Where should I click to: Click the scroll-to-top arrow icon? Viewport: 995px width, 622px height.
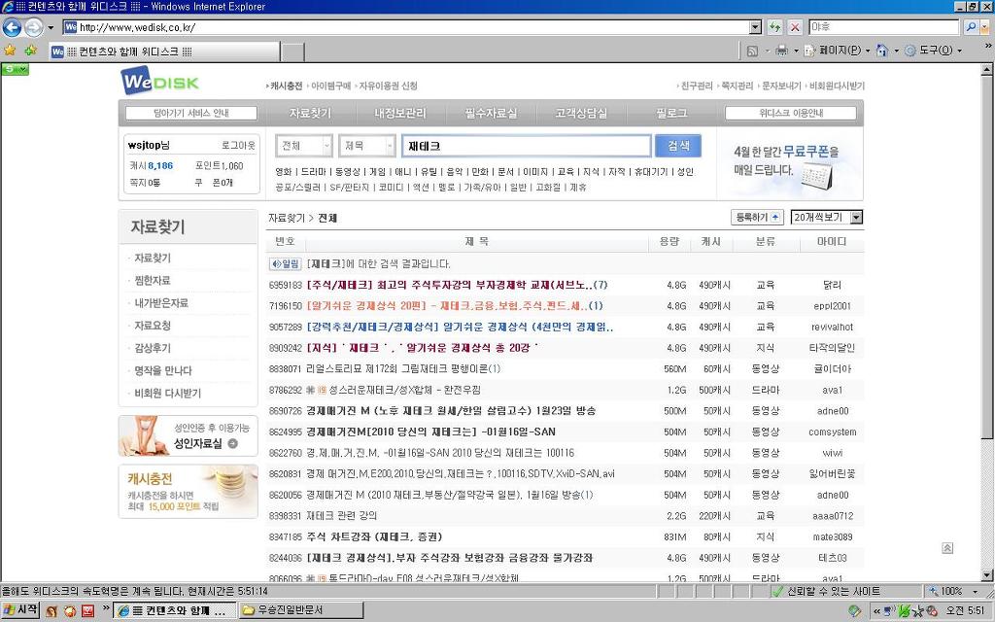(x=947, y=548)
